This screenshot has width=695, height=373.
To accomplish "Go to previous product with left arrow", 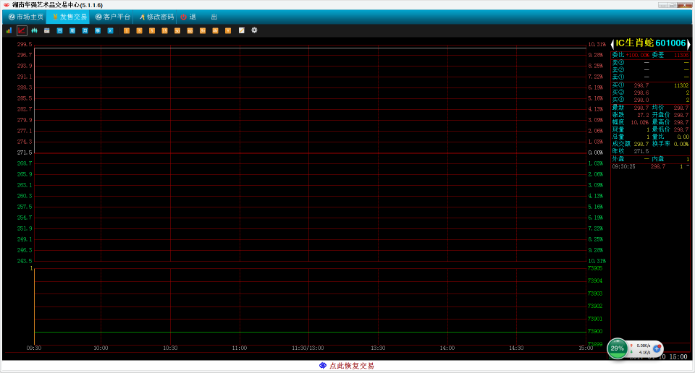I will (612, 43).
